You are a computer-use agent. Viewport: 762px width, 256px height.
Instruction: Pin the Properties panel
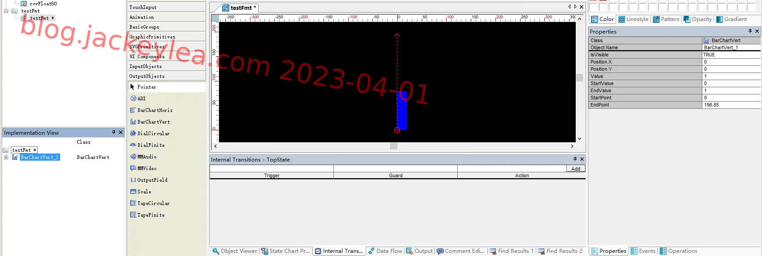(750, 31)
